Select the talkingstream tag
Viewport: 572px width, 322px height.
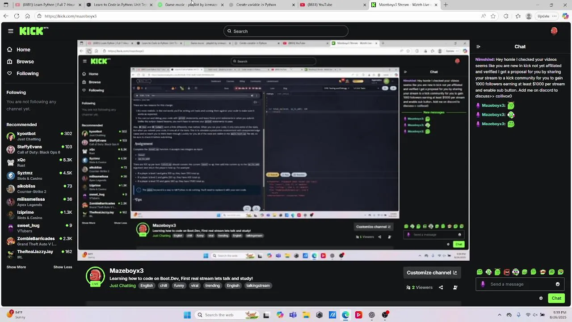pos(258,285)
